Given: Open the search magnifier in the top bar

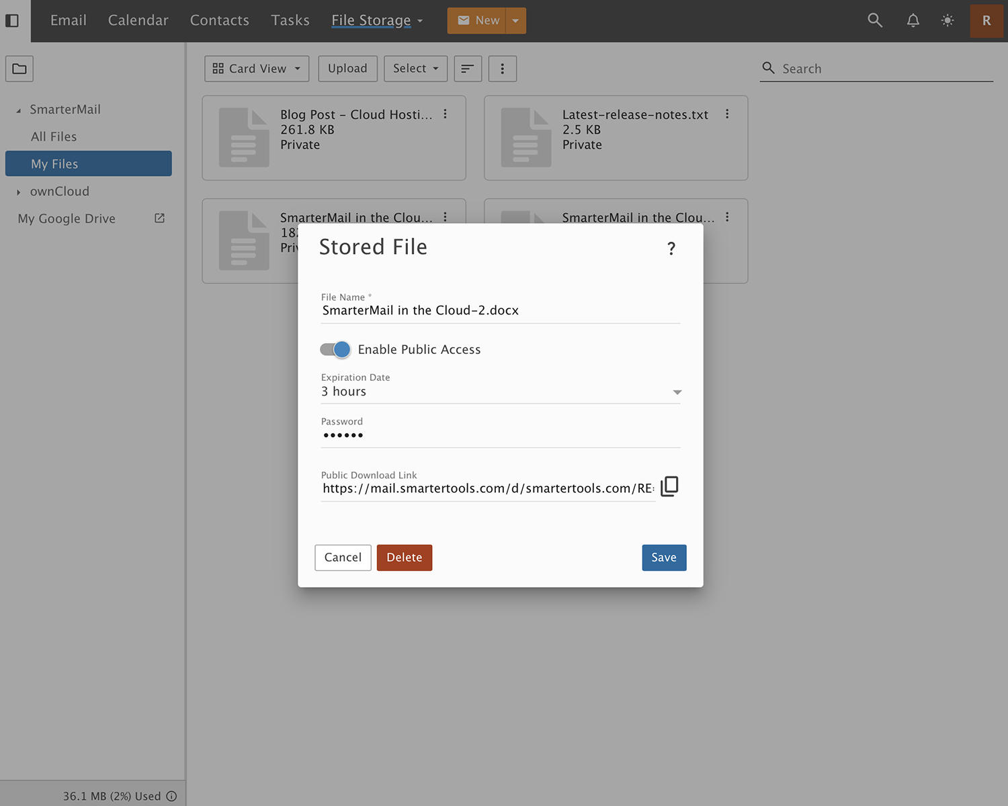Looking at the screenshot, I should [x=875, y=20].
